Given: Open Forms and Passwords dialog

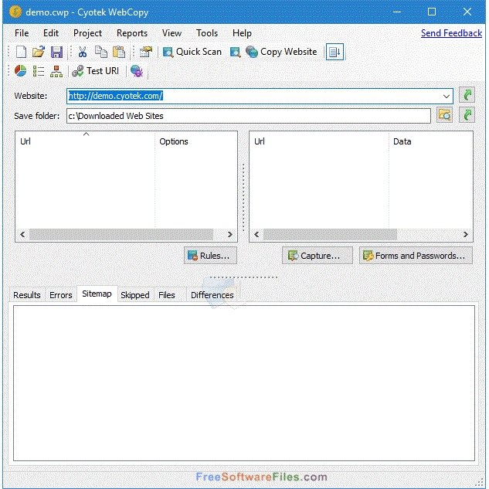Looking at the screenshot, I should [x=416, y=256].
